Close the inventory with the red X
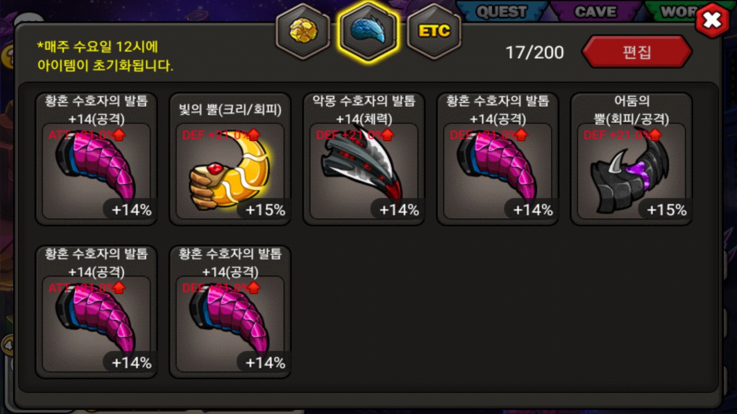The height and width of the screenshot is (414, 737). pos(712,20)
